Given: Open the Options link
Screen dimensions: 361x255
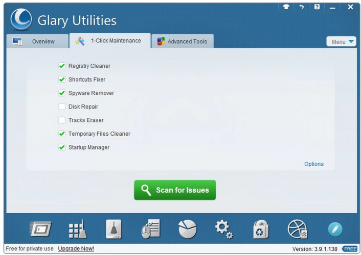Looking at the screenshot, I should click(x=314, y=164).
